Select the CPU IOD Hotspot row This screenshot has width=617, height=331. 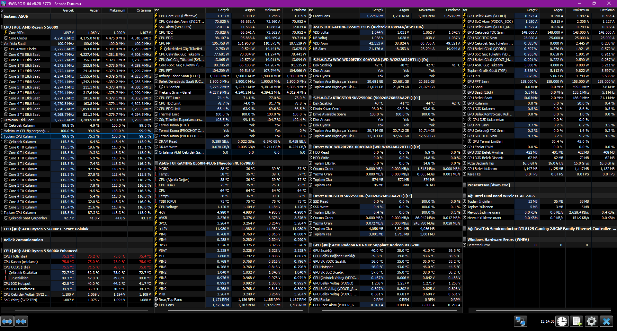pos(77,284)
